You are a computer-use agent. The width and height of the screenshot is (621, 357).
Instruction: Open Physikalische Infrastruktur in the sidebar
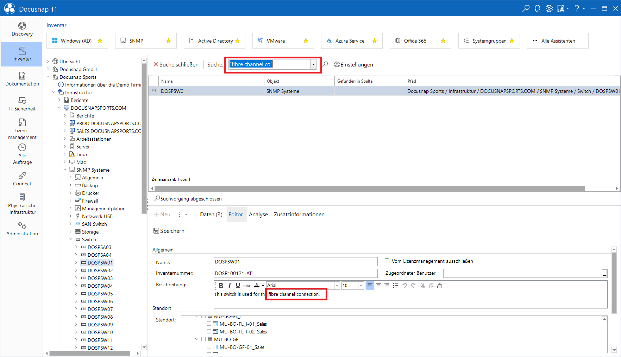pos(22,204)
